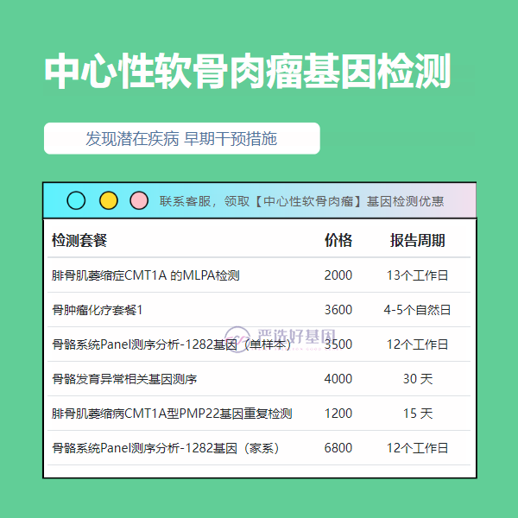Select row 腓骨肌萎缩症CMT1A 的MLPA检测
The width and height of the screenshot is (518, 518).
pyautogui.click(x=259, y=275)
